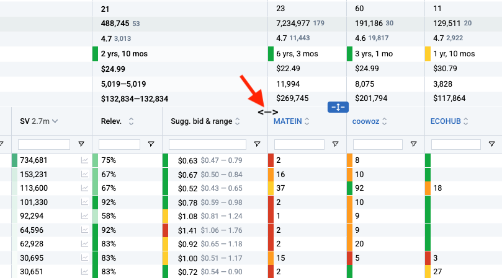This screenshot has width=502, height=278.
Task: Show trend chart for 113,600 row
Action: 84,188
